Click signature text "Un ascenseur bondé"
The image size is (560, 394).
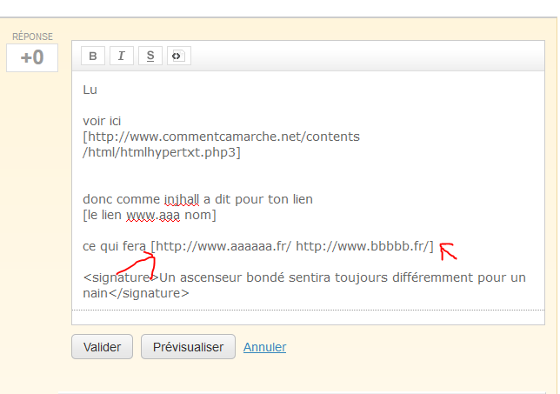click(x=222, y=277)
